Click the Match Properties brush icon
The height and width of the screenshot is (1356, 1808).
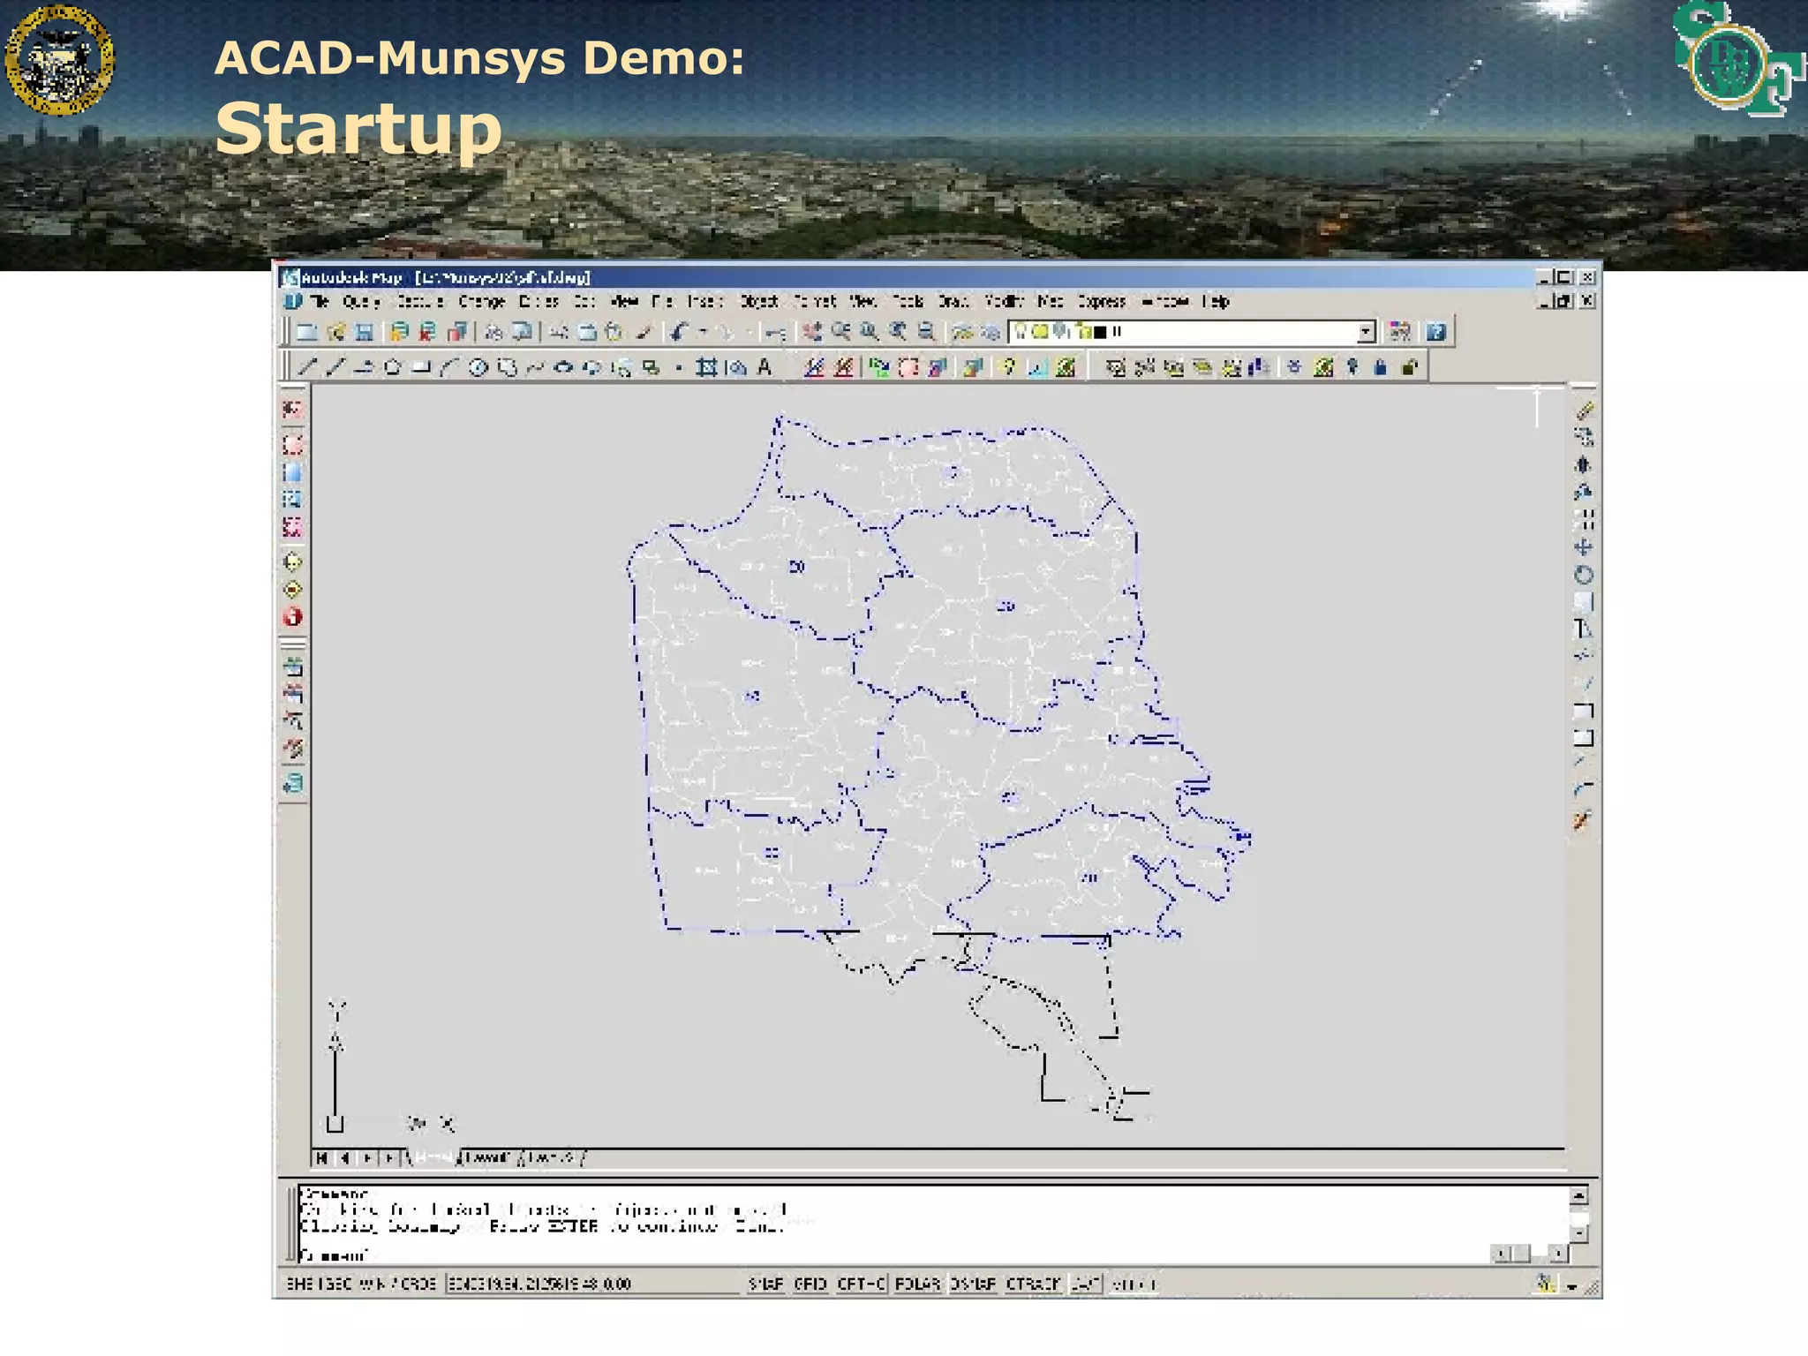click(x=644, y=332)
